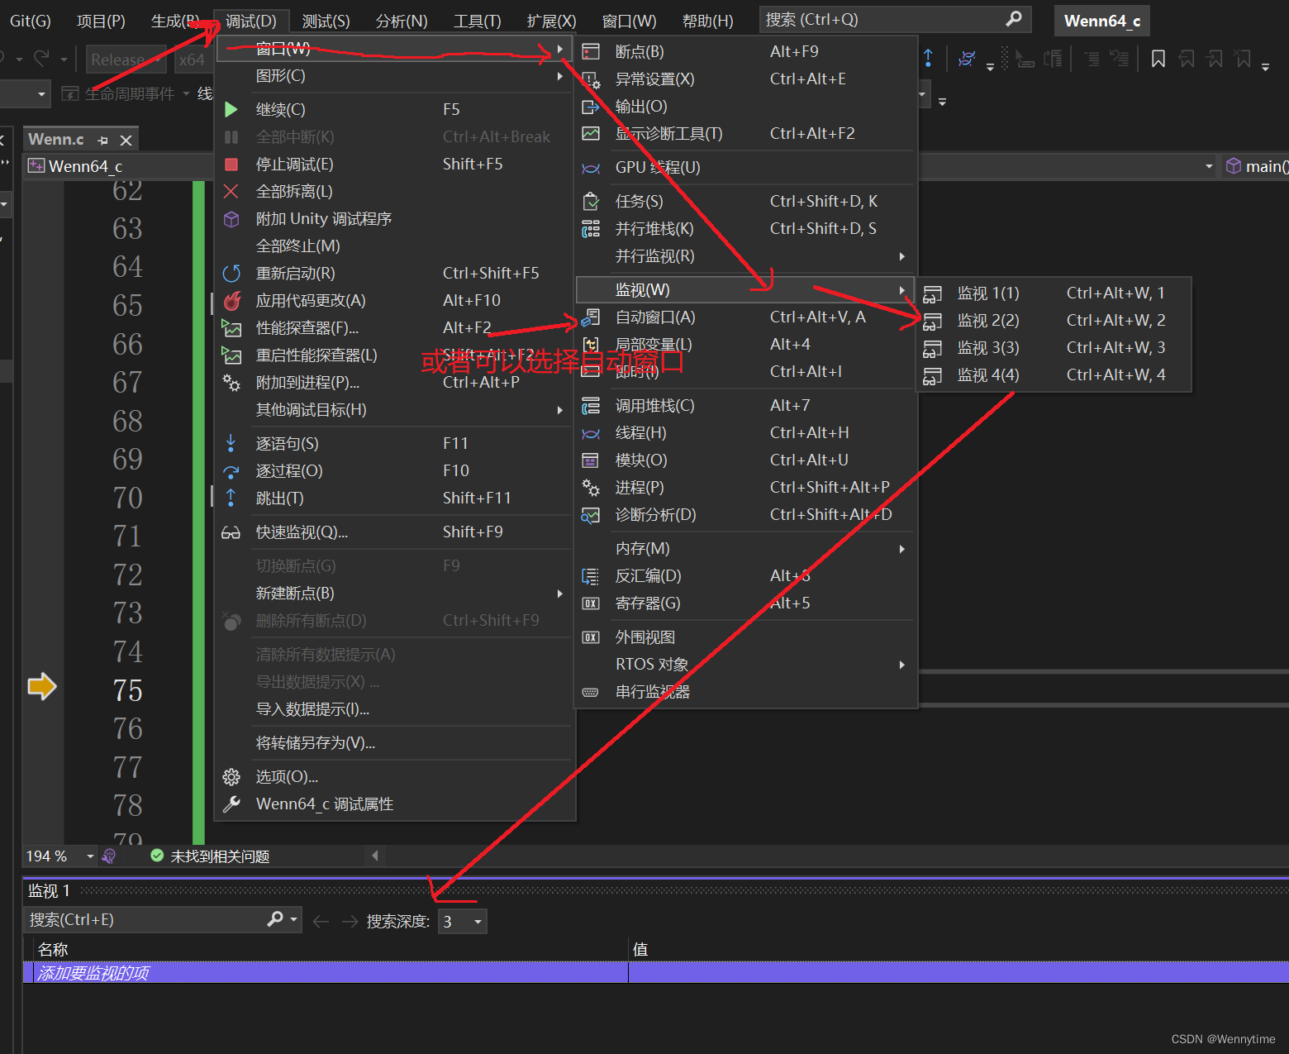
Task: Click the yellow current-statement arrow at line 75
Action: pos(42,686)
